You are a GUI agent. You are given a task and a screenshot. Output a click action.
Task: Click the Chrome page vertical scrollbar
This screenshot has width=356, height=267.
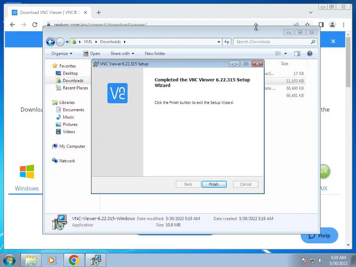pos(348,62)
